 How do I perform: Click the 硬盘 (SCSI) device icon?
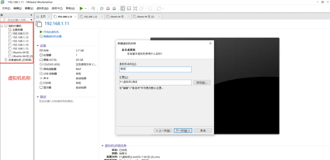(x=41, y=60)
